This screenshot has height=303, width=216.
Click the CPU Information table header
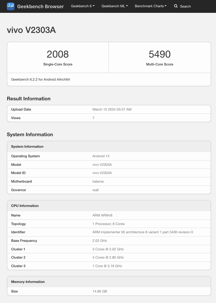25,206
